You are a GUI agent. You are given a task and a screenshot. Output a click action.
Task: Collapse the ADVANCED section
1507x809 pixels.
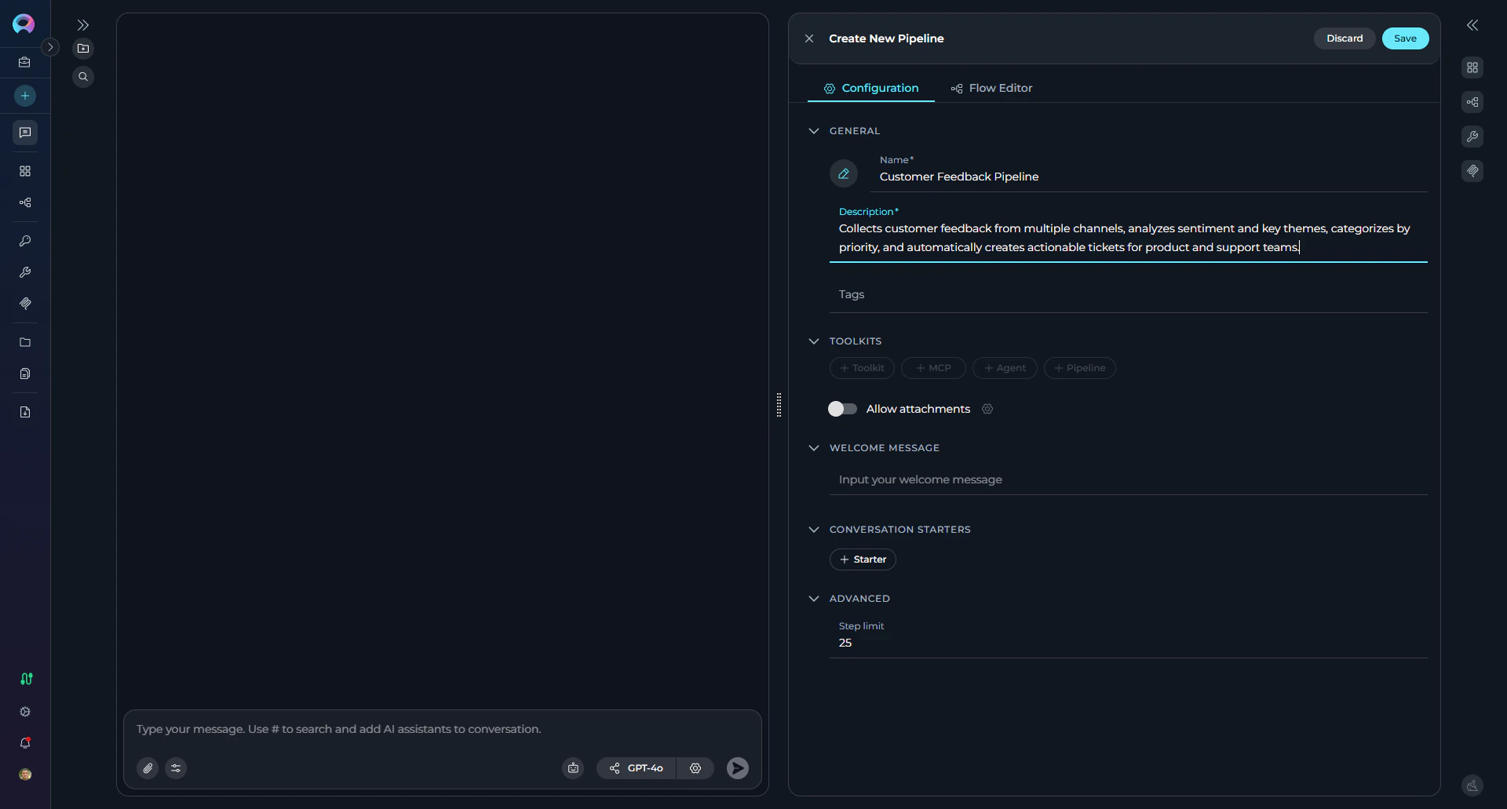coord(814,599)
